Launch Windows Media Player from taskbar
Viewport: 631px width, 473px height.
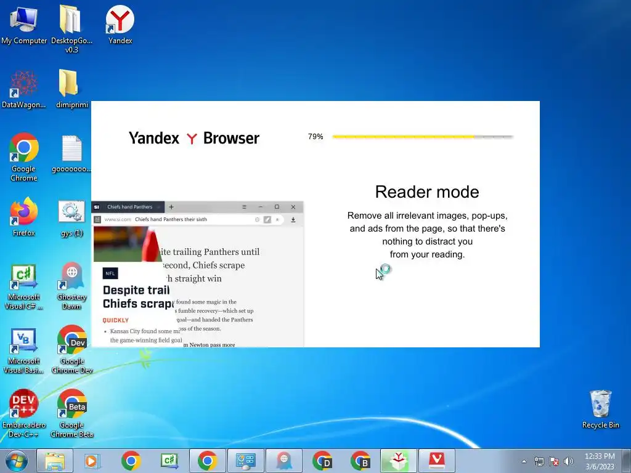point(92,461)
